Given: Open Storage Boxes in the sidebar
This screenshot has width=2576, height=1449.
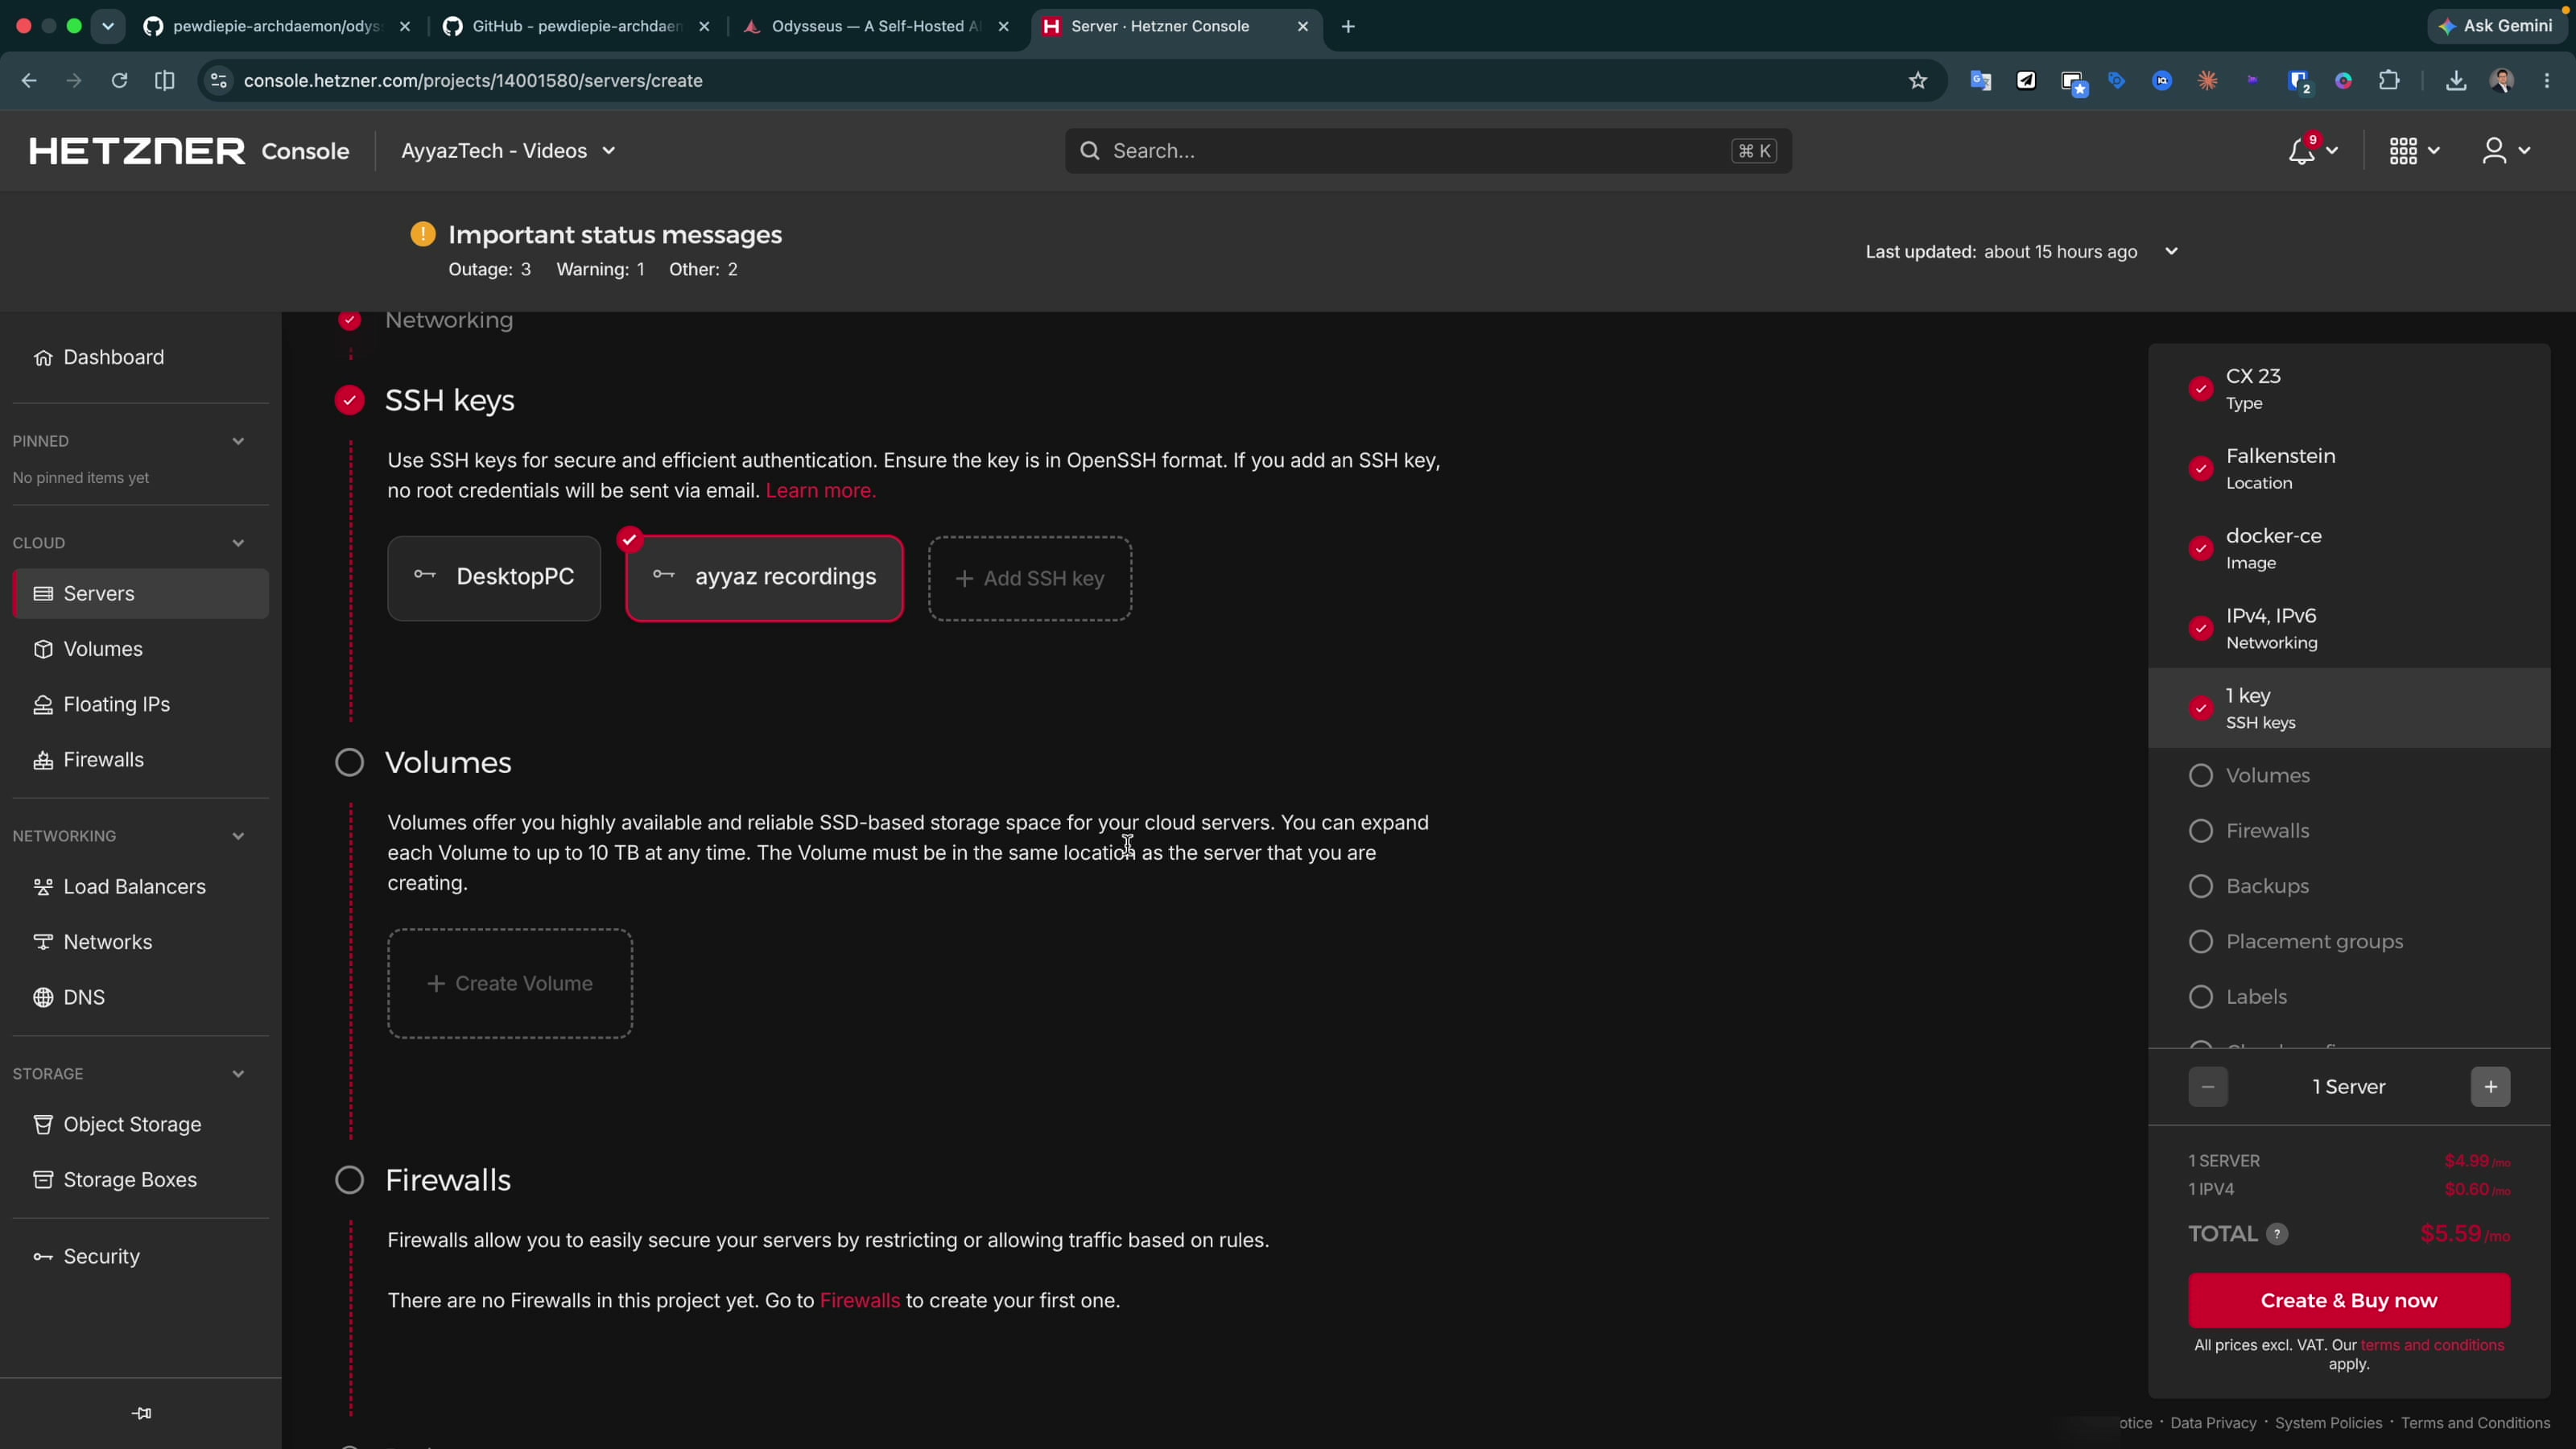Looking at the screenshot, I should tap(141, 1180).
